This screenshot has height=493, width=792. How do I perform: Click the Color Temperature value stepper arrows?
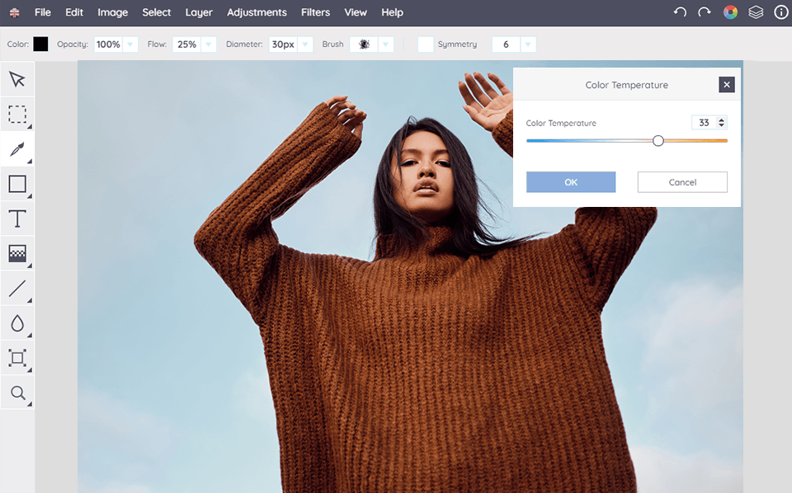point(721,122)
